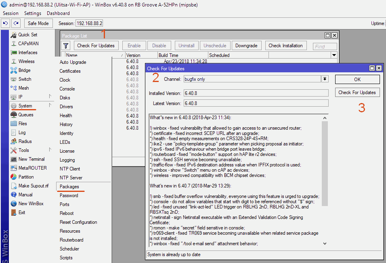Click the undo arrow icon in toolbar
Screen dimensions: 386x263
(x=6, y=23)
